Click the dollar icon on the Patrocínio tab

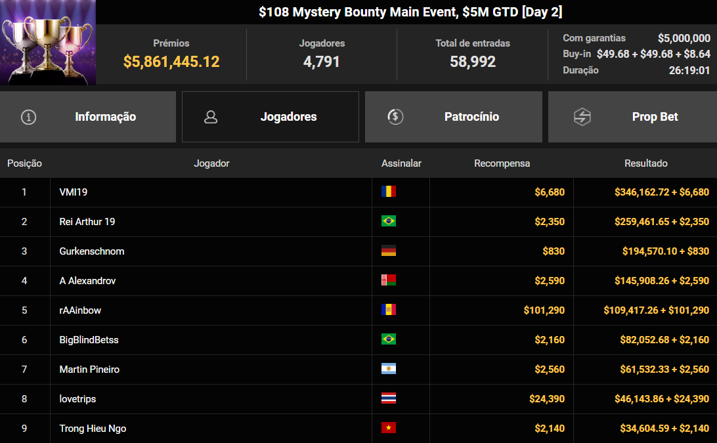(x=395, y=117)
